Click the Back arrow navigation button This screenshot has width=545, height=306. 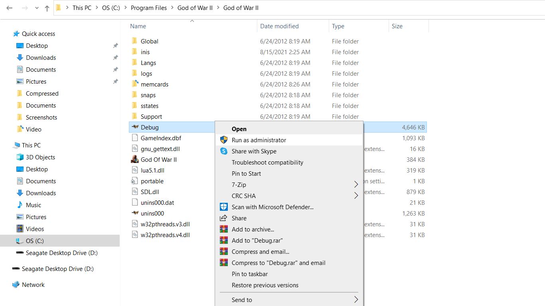10,8
